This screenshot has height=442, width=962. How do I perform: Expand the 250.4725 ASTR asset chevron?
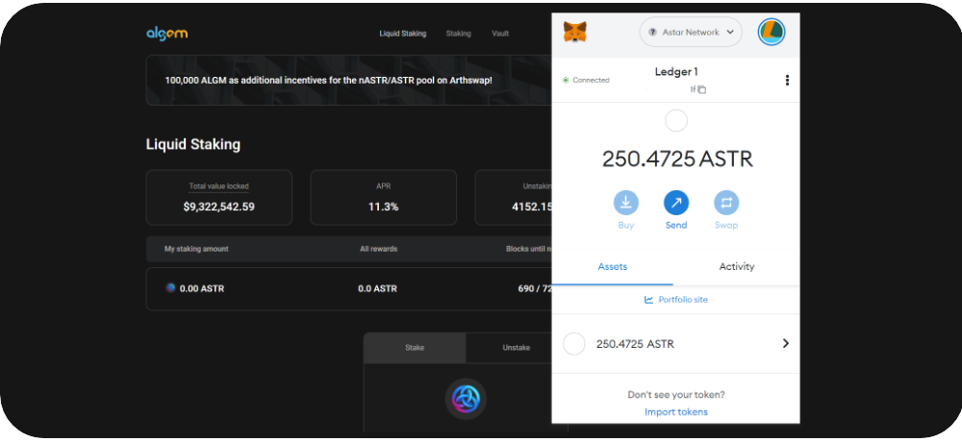(785, 343)
